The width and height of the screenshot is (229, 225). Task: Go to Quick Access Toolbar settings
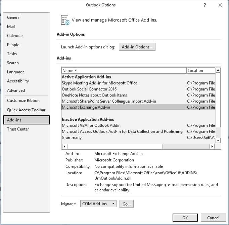(x=26, y=110)
